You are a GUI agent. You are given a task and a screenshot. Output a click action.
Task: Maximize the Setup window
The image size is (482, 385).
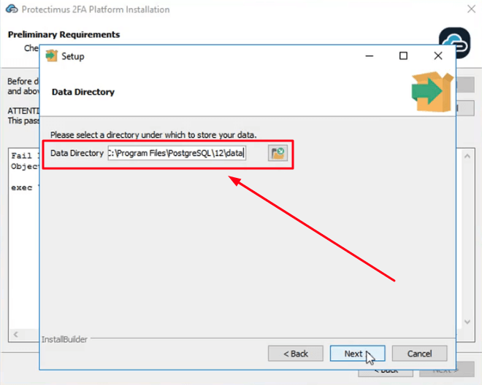click(403, 56)
